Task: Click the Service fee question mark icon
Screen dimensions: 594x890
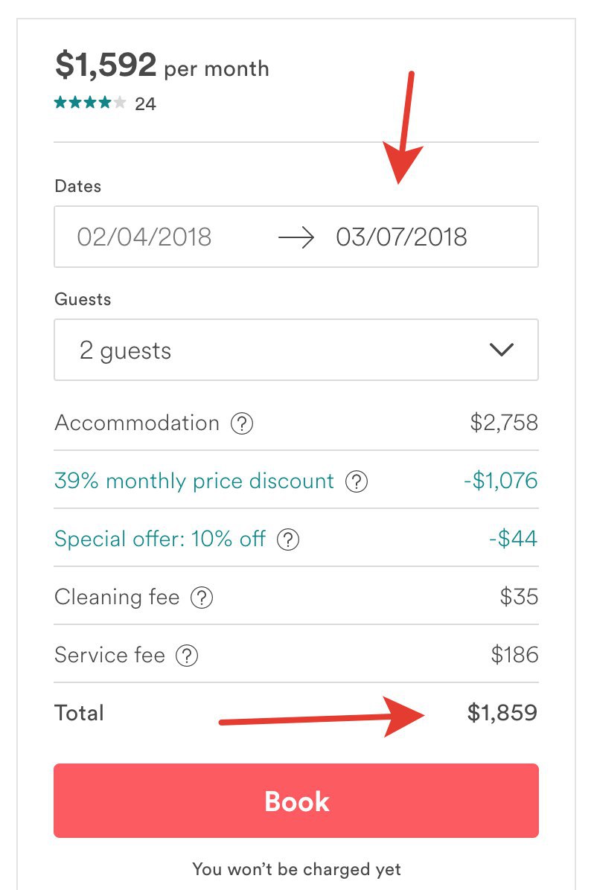Action: [187, 656]
